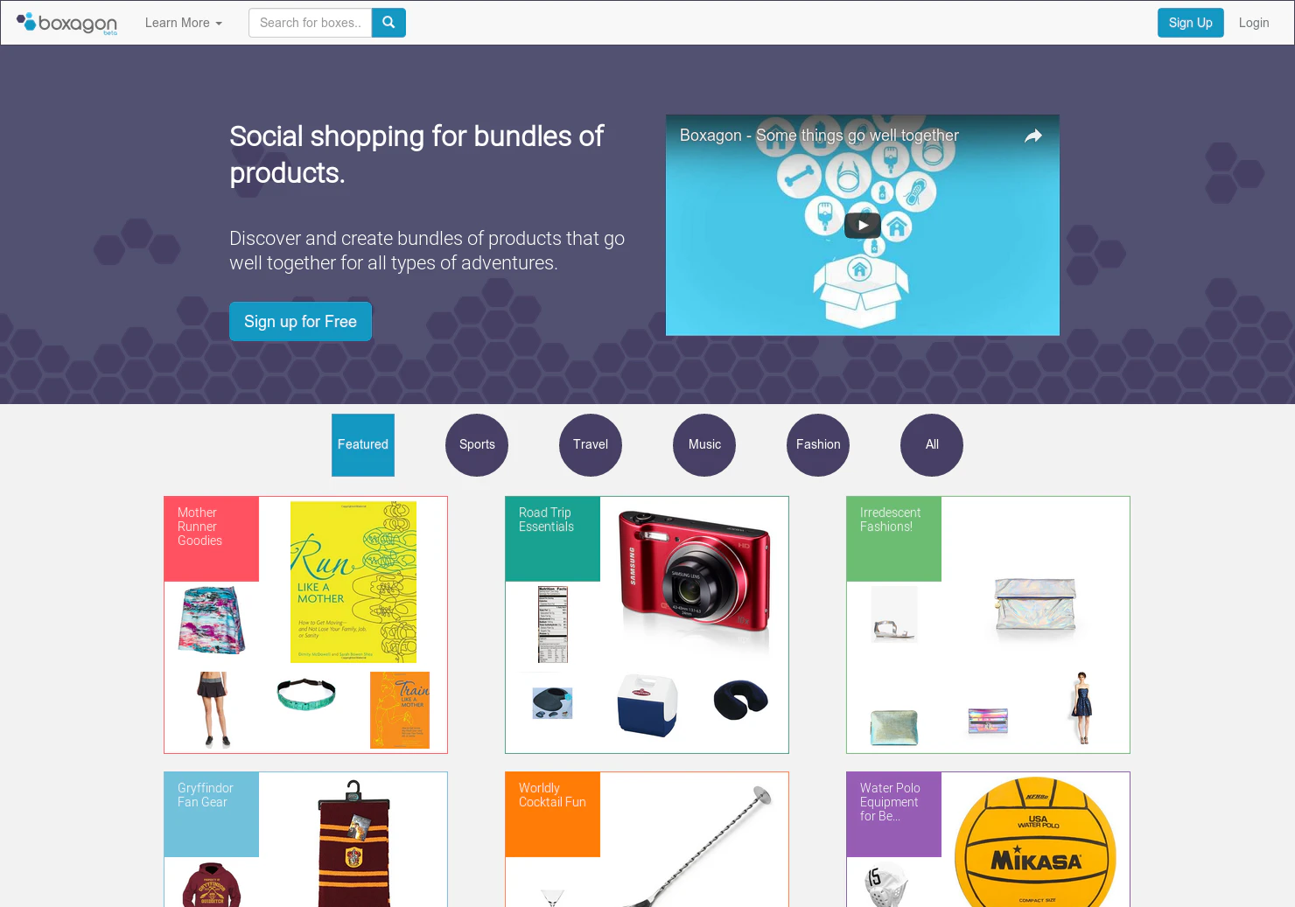Open the blue cooler product image
Screen dimensions: 1295x907
(x=647, y=706)
